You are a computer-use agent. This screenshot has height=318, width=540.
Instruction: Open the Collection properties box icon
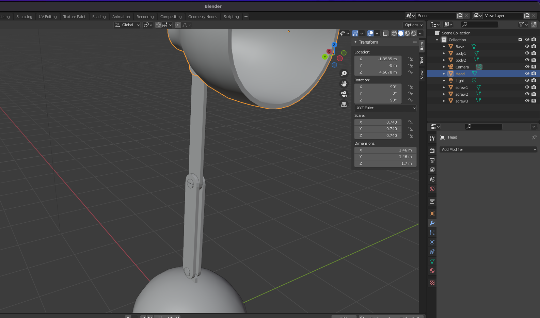click(432, 202)
